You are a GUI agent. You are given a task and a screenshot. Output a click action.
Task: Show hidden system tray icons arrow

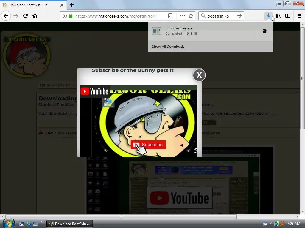271,224
